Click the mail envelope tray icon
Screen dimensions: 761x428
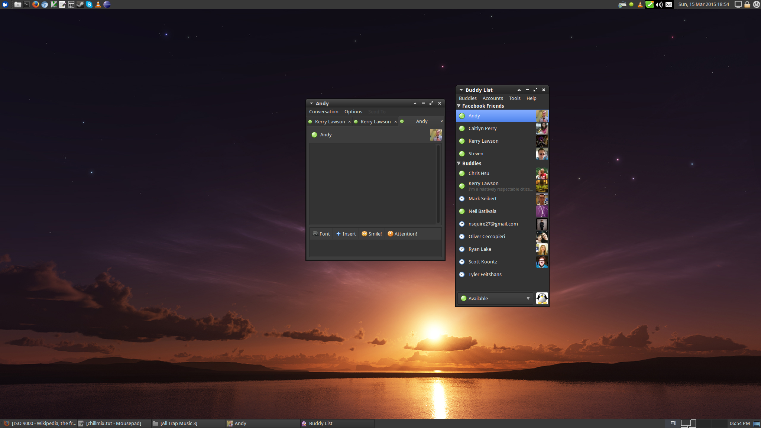[669, 4]
